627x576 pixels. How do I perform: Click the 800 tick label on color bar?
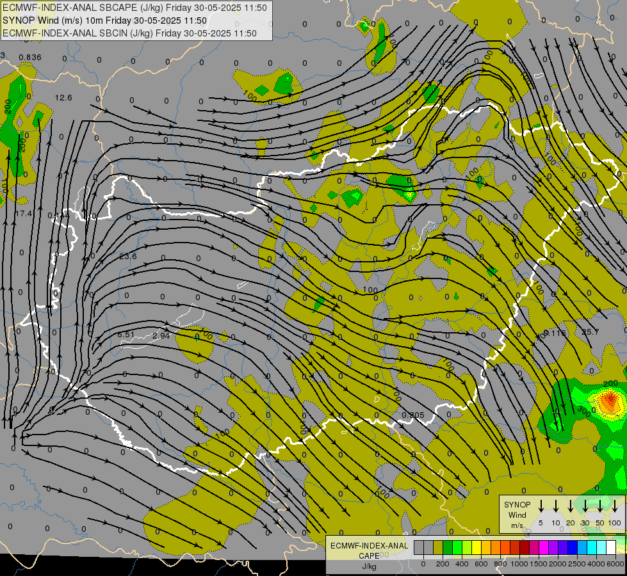500,564
